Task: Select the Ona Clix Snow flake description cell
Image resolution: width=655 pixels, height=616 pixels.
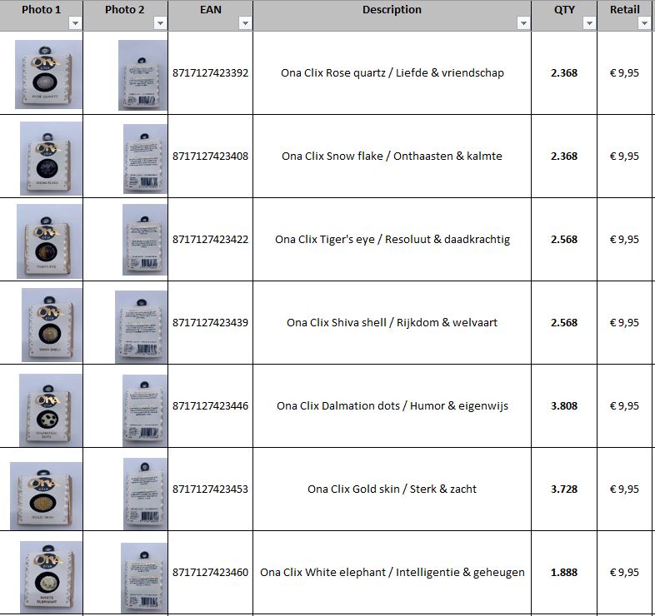Action: tap(392, 156)
